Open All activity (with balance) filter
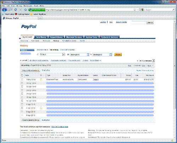Image resolution: width=177 pixels, height=143 pixels. point(39,60)
